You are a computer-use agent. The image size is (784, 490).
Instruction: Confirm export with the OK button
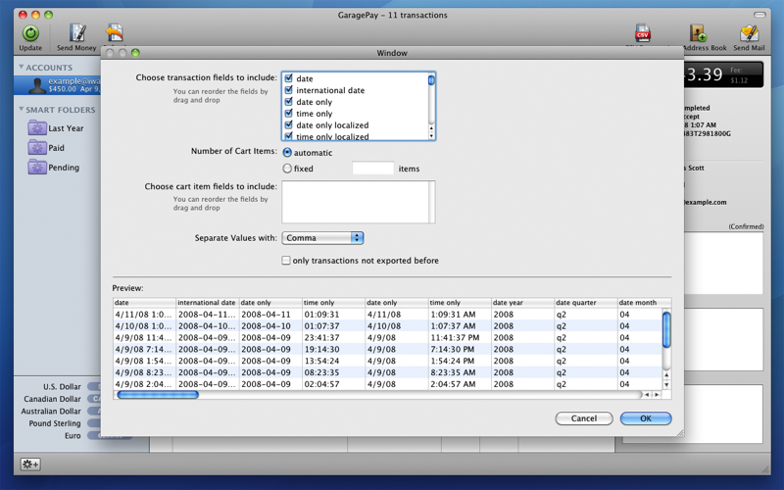pyautogui.click(x=645, y=418)
